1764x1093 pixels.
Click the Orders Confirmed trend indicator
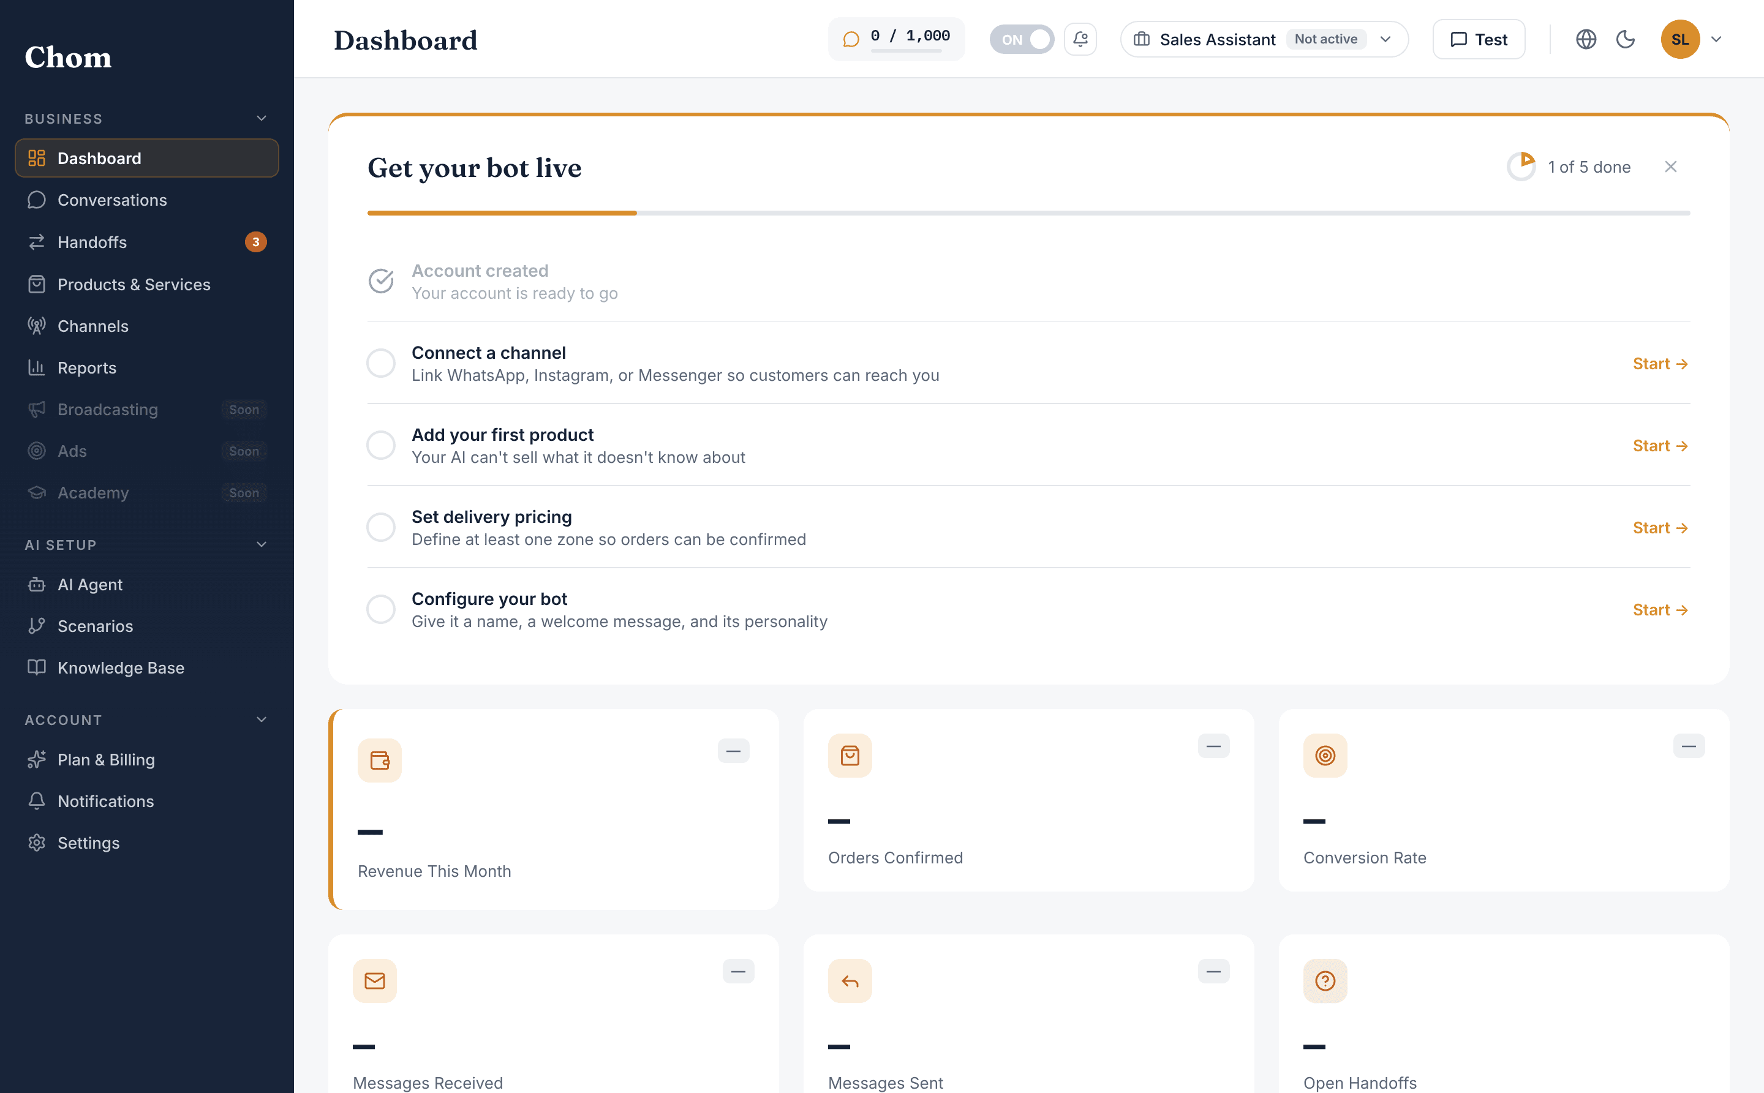click(1213, 746)
